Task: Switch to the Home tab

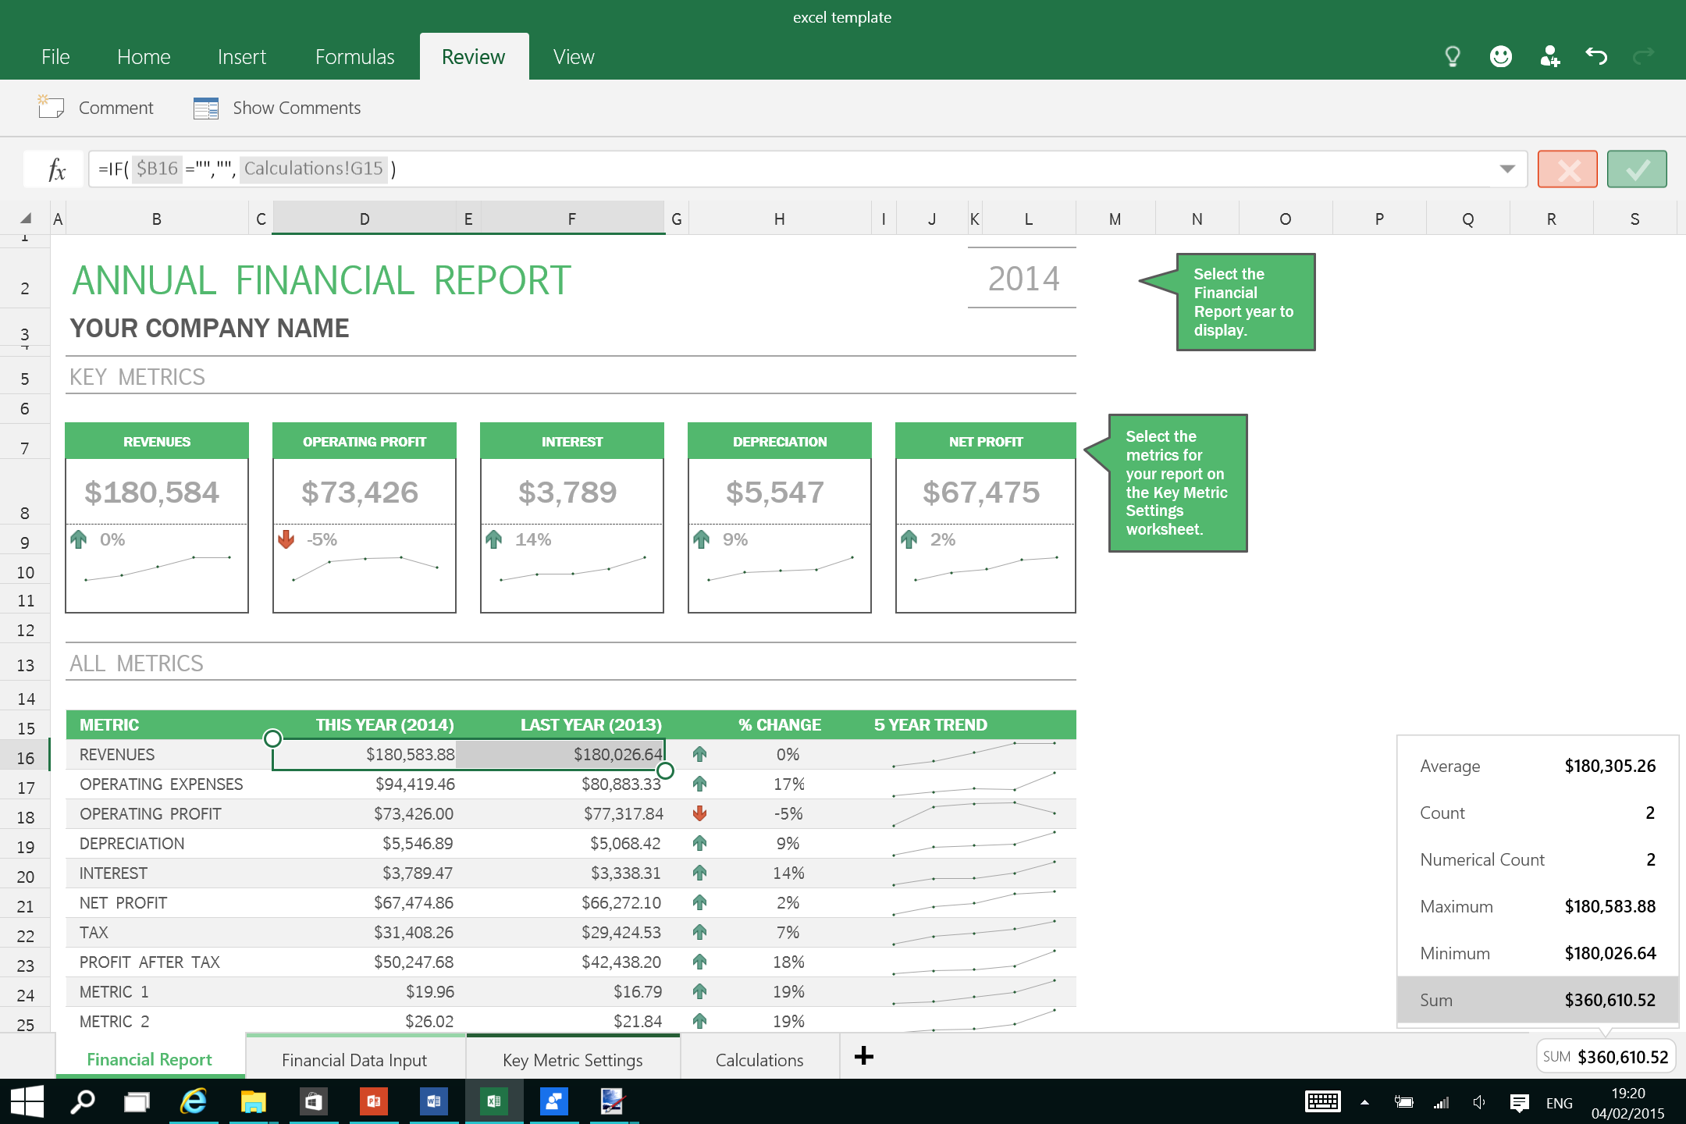Action: point(144,56)
